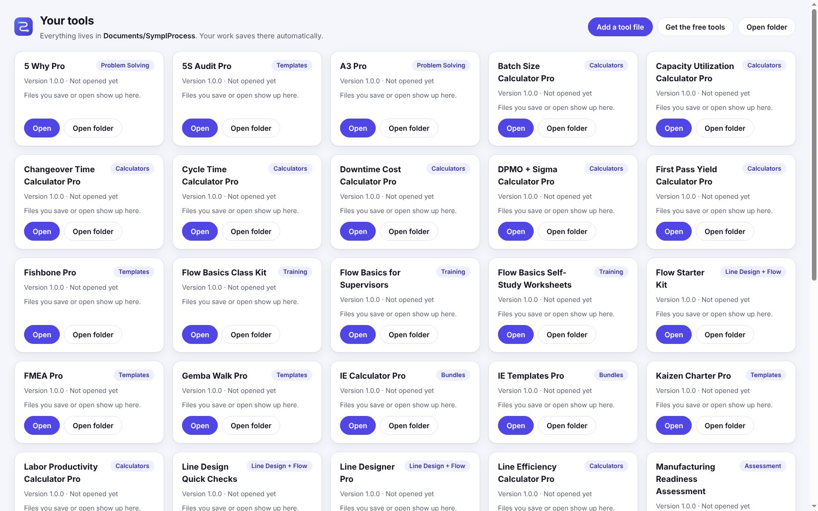Image resolution: width=818 pixels, height=511 pixels.
Task: Open folder for Fishbone Pro
Action: [93, 335]
